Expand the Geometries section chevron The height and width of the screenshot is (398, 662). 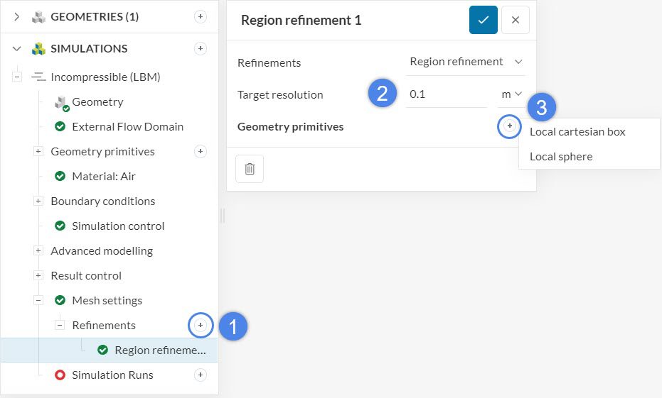(17, 16)
